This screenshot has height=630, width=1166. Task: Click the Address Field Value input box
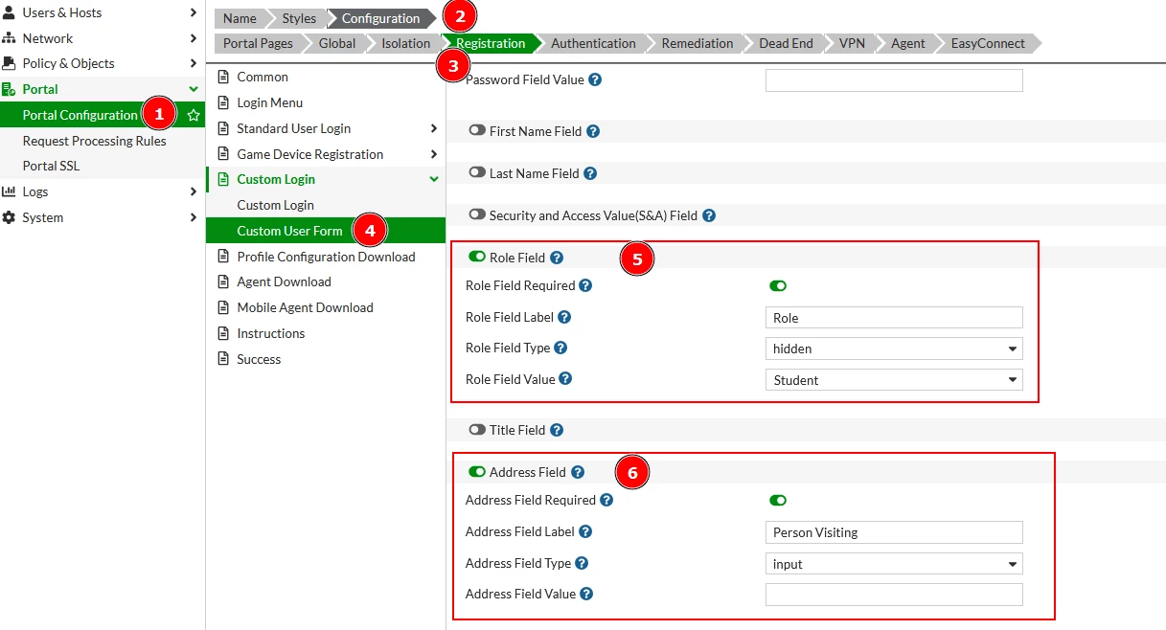pyautogui.click(x=894, y=595)
